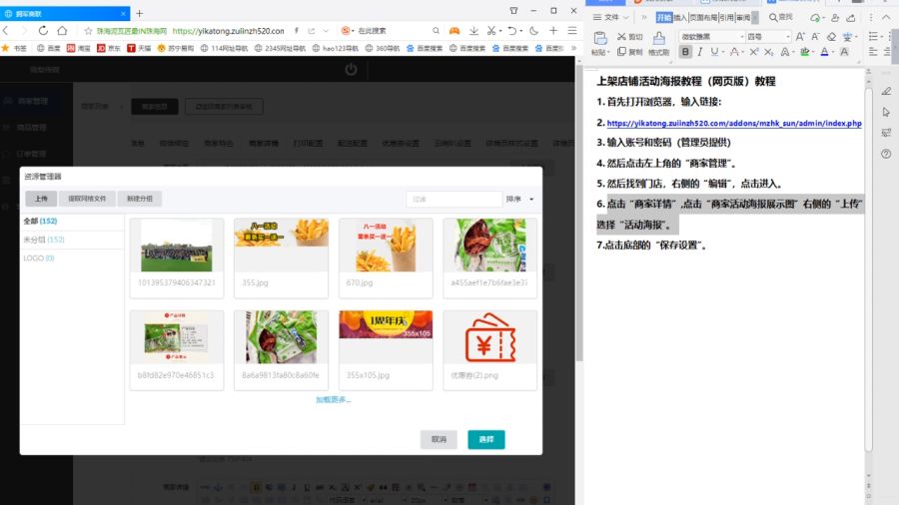This screenshot has width=899, height=505.
Task: Open the browser hamburger menu
Action: [572, 30]
